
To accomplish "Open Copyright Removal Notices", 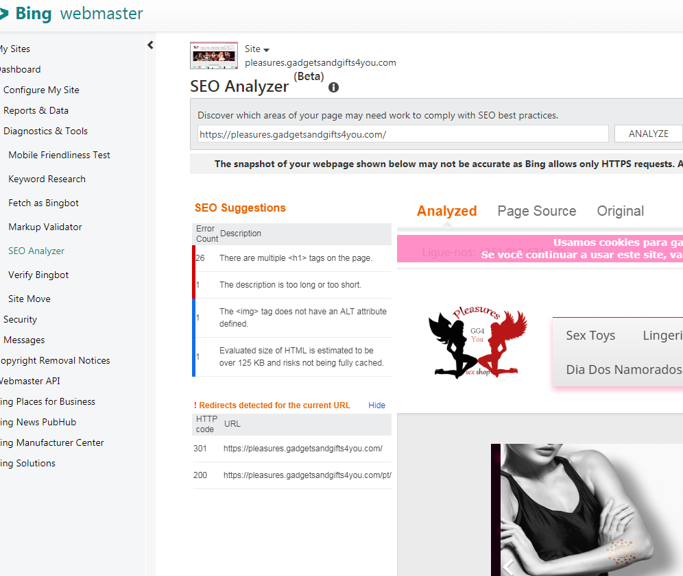I will point(55,361).
